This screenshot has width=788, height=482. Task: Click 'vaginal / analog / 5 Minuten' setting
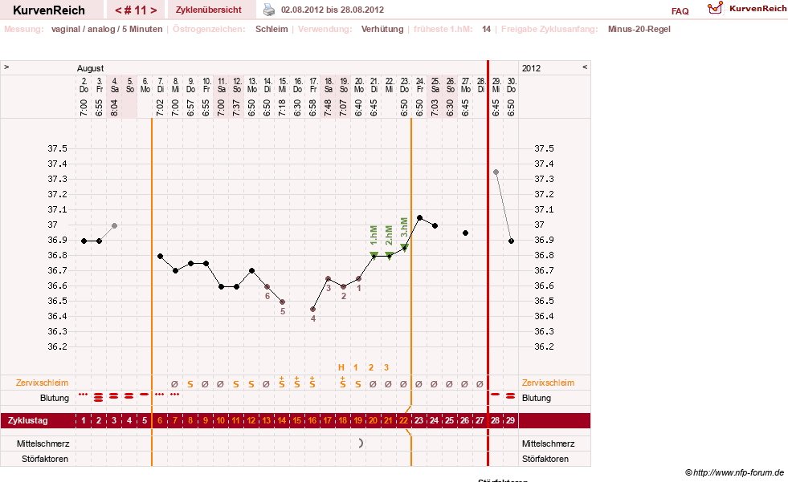[x=107, y=29]
